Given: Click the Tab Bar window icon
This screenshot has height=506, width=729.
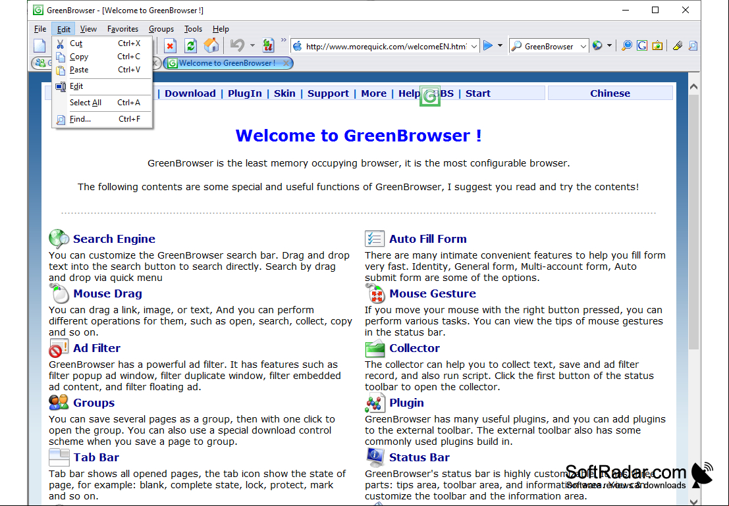Looking at the screenshot, I should pos(59,457).
